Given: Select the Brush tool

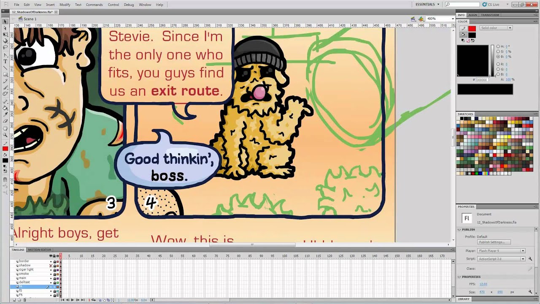Looking at the screenshot, I should tap(5, 87).
